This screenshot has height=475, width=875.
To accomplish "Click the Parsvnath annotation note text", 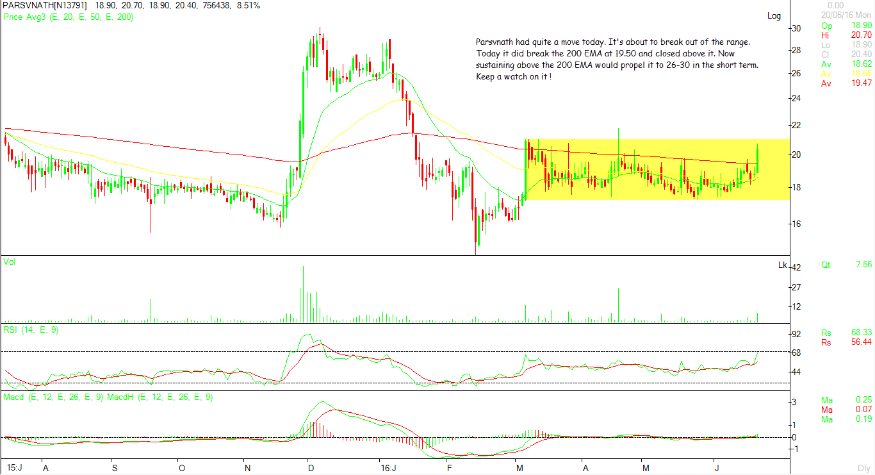I will (x=617, y=59).
